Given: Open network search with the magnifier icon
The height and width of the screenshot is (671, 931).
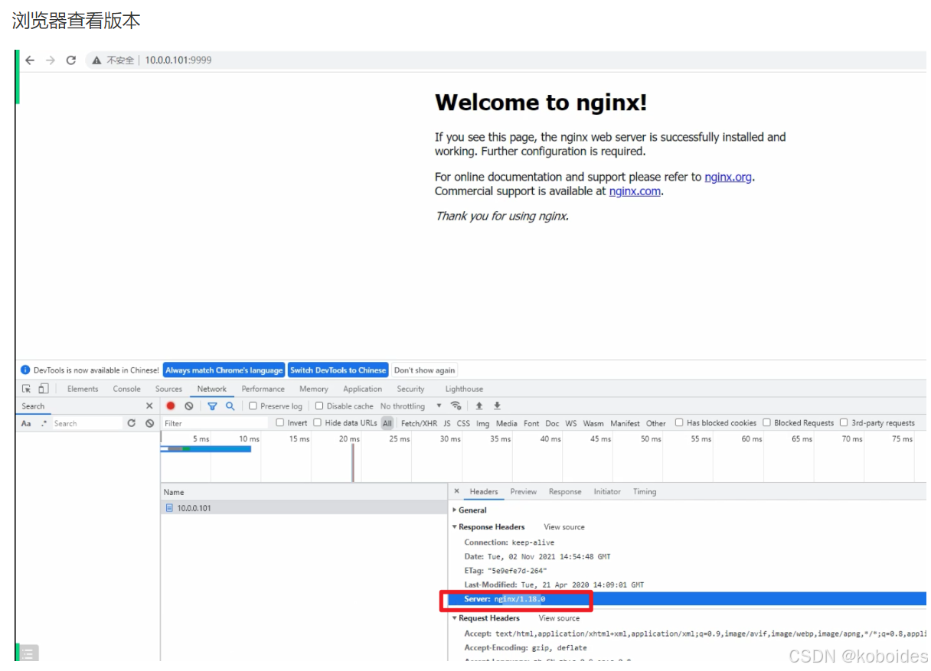Looking at the screenshot, I should coord(230,406).
